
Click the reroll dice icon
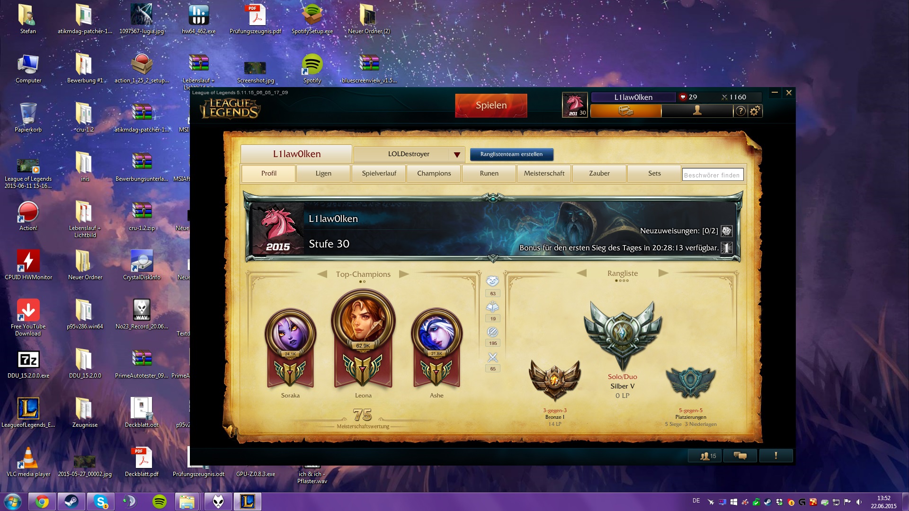(x=727, y=231)
